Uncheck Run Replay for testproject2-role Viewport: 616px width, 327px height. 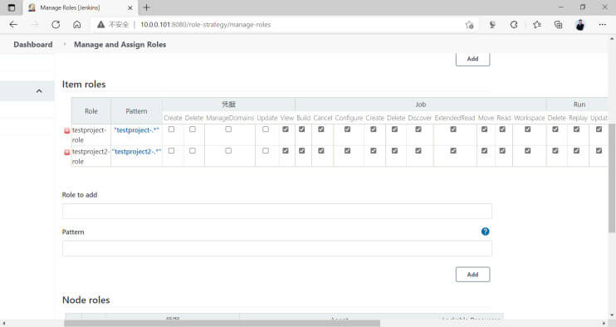tap(576, 151)
